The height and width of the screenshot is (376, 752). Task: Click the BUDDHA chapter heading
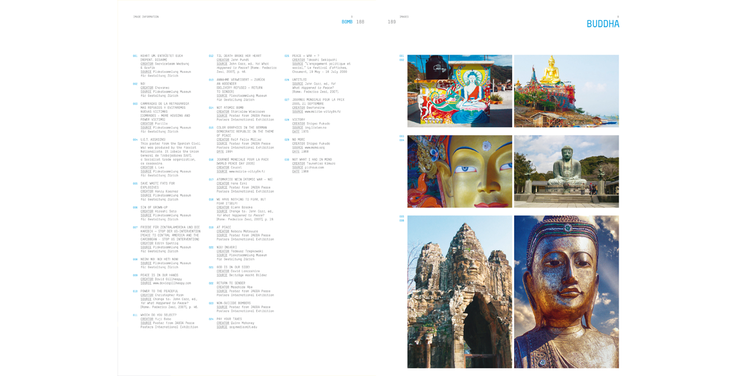click(602, 24)
